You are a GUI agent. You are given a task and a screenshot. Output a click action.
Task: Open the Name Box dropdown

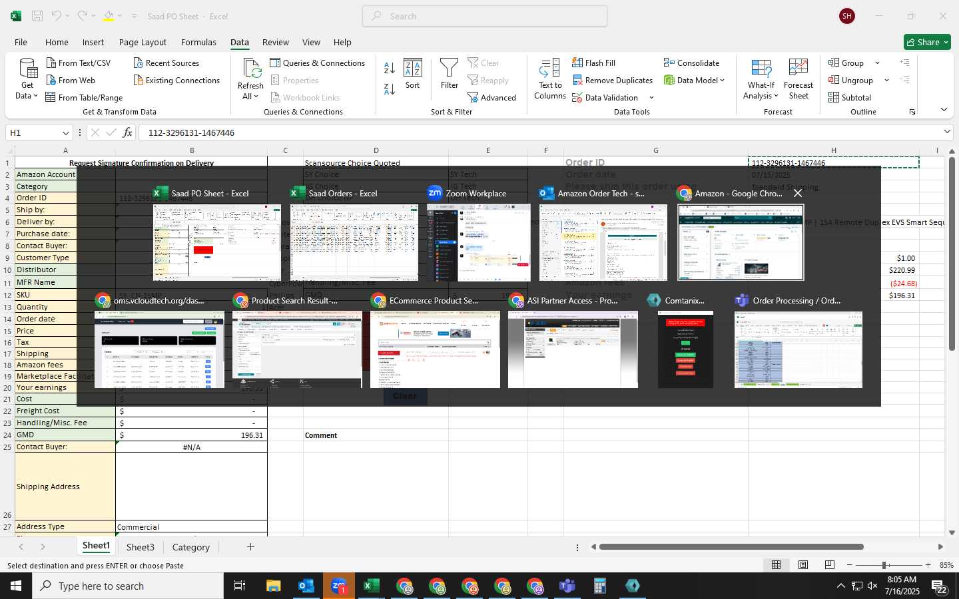click(x=65, y=132)
